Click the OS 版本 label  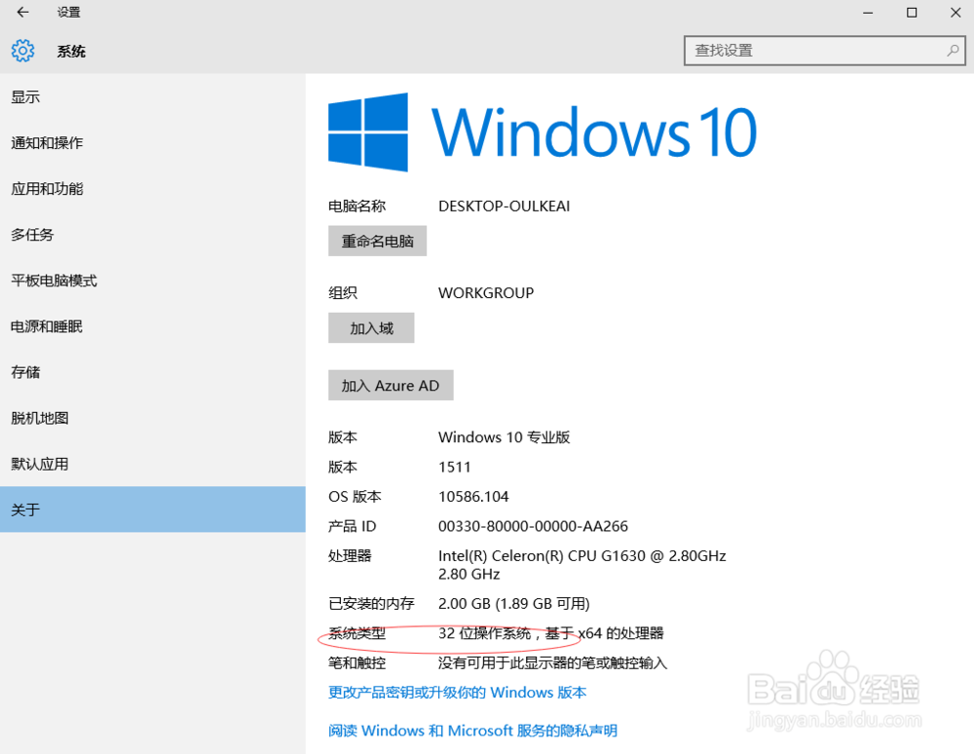355,497
